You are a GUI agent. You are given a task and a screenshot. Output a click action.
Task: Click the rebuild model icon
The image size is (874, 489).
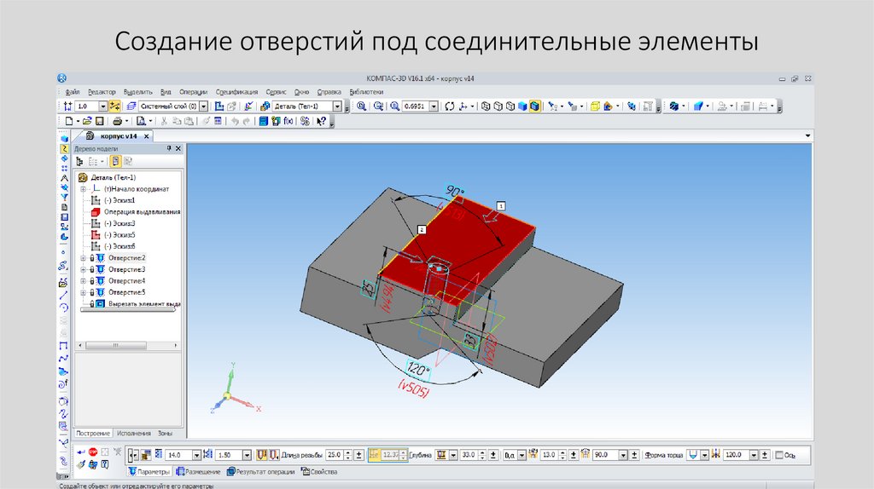coord(631,106)
